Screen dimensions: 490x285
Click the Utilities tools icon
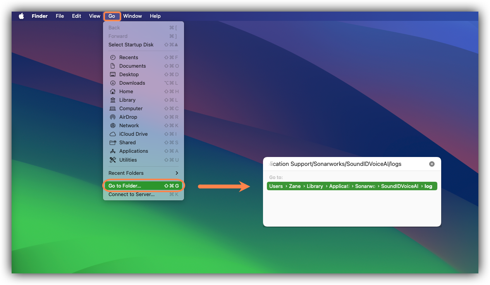click(x=113, y=160)
